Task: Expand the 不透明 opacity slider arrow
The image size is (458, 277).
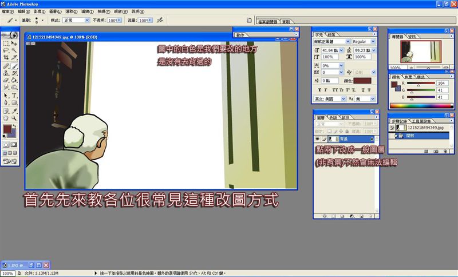Action: pyautogui.click(x=120, y=20)
